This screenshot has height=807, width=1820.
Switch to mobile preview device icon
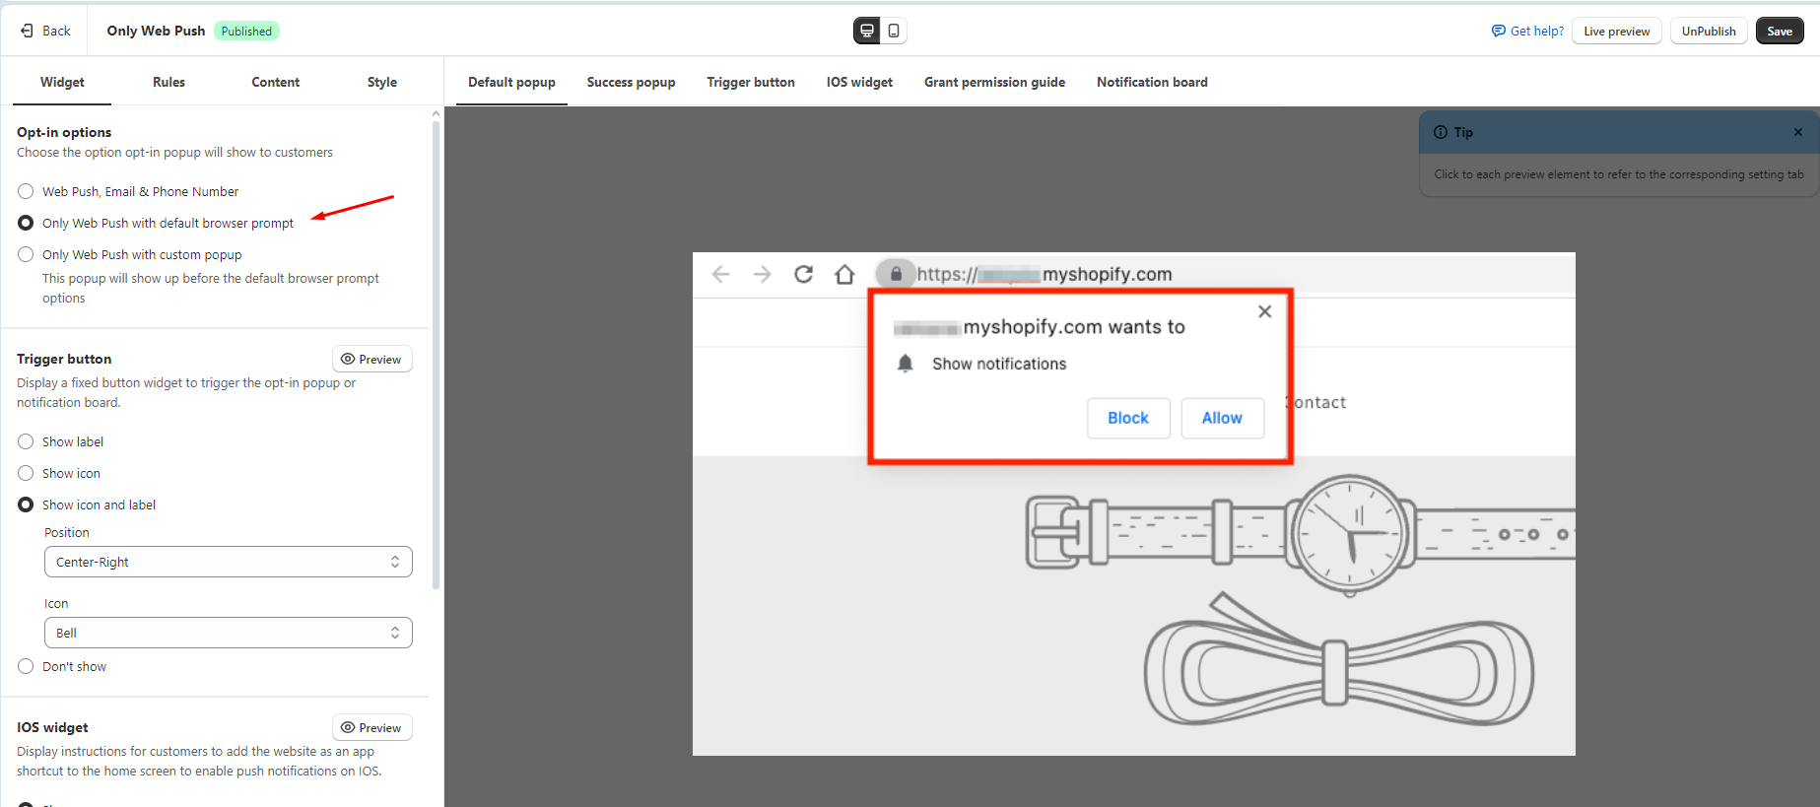(894, 31)
